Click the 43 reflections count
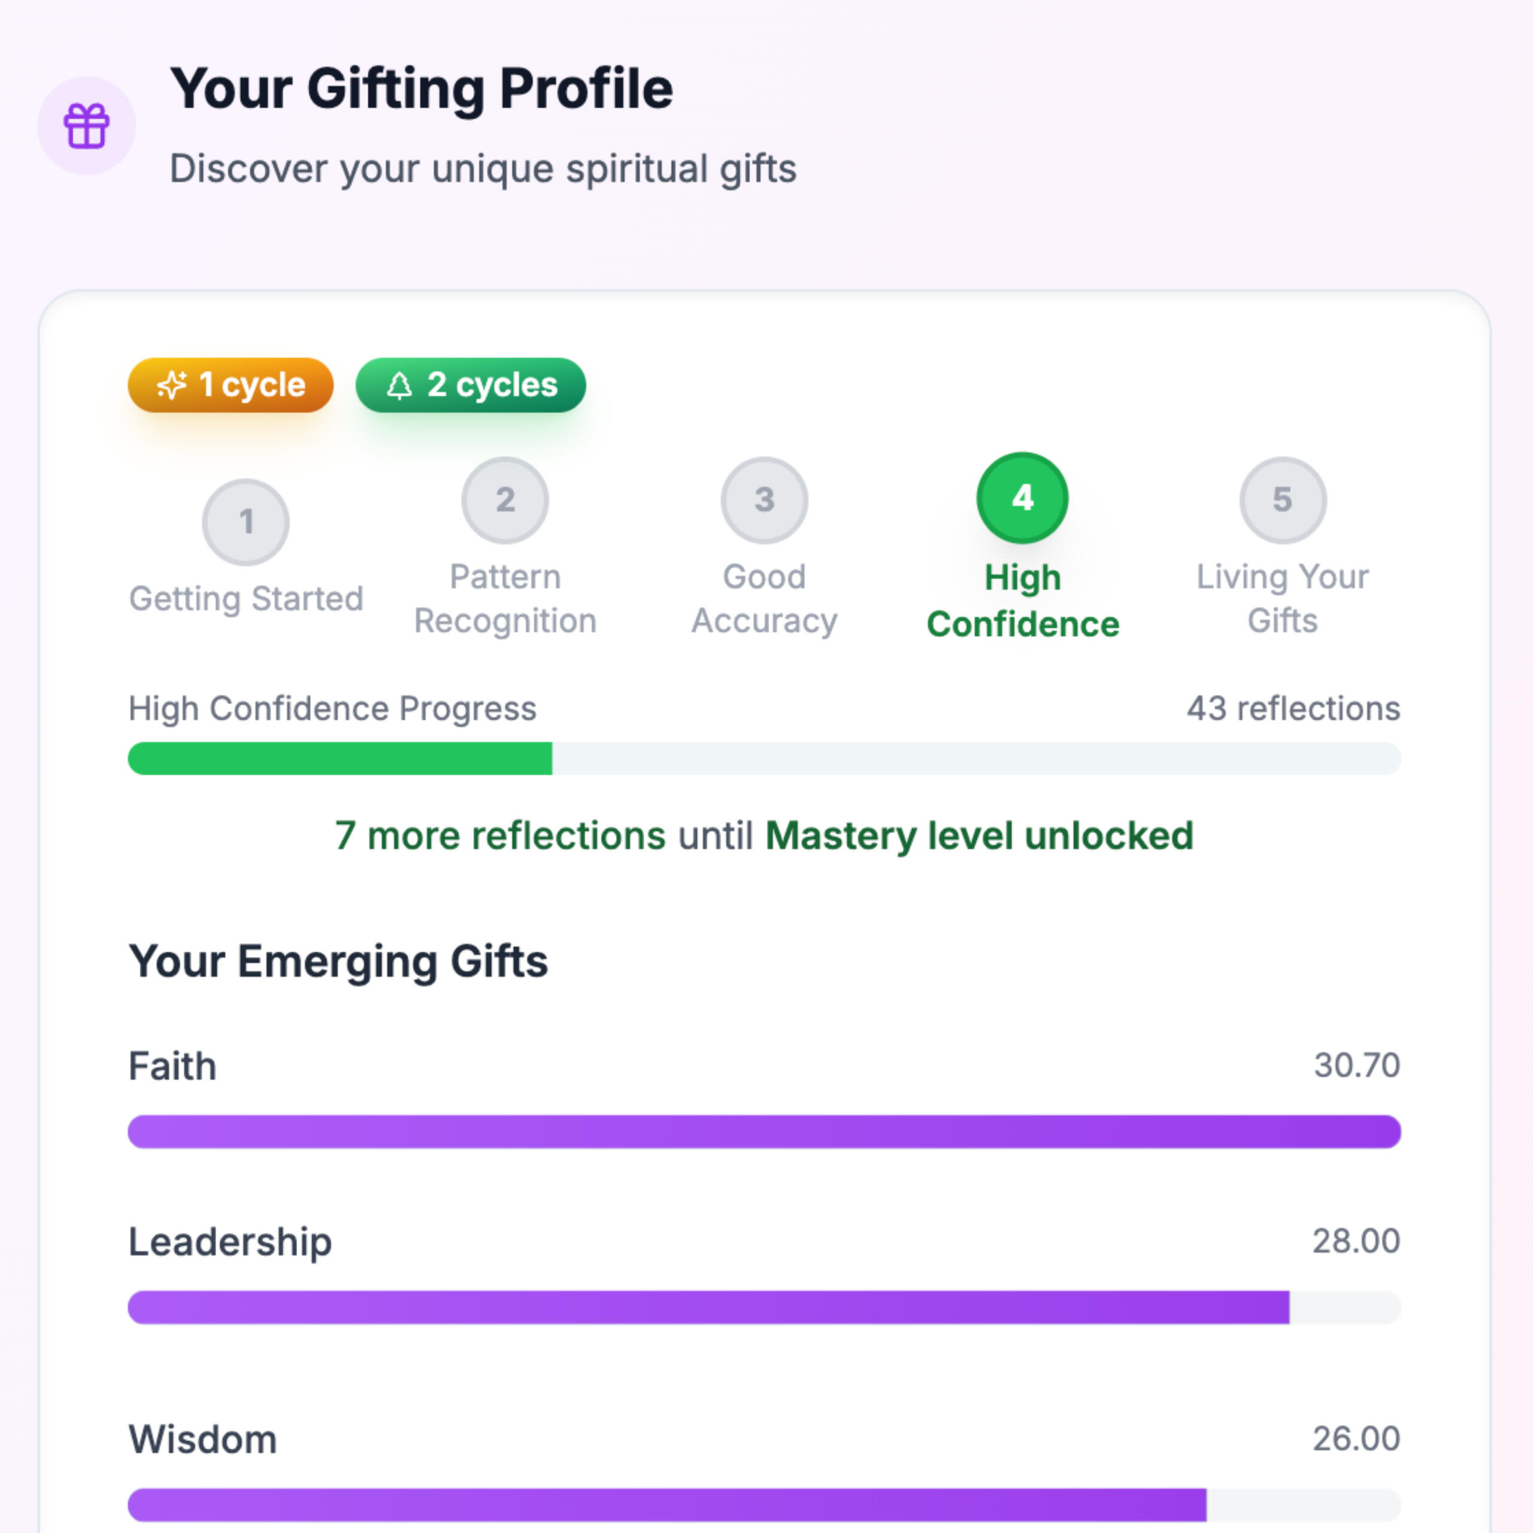The width and height of the screenshot is (1533, 1533). pyautogui.click(x=1293, y=708)
